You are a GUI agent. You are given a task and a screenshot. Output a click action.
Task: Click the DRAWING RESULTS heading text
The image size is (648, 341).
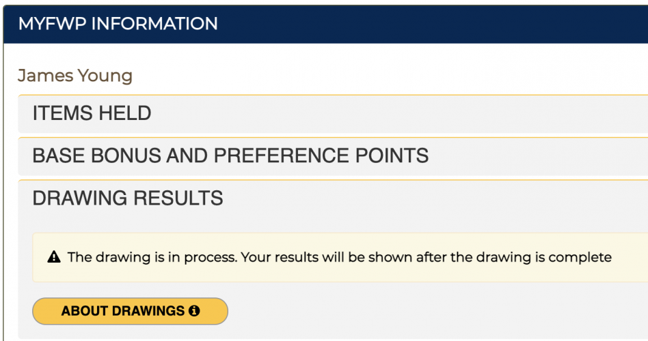(x=128, y=198)
